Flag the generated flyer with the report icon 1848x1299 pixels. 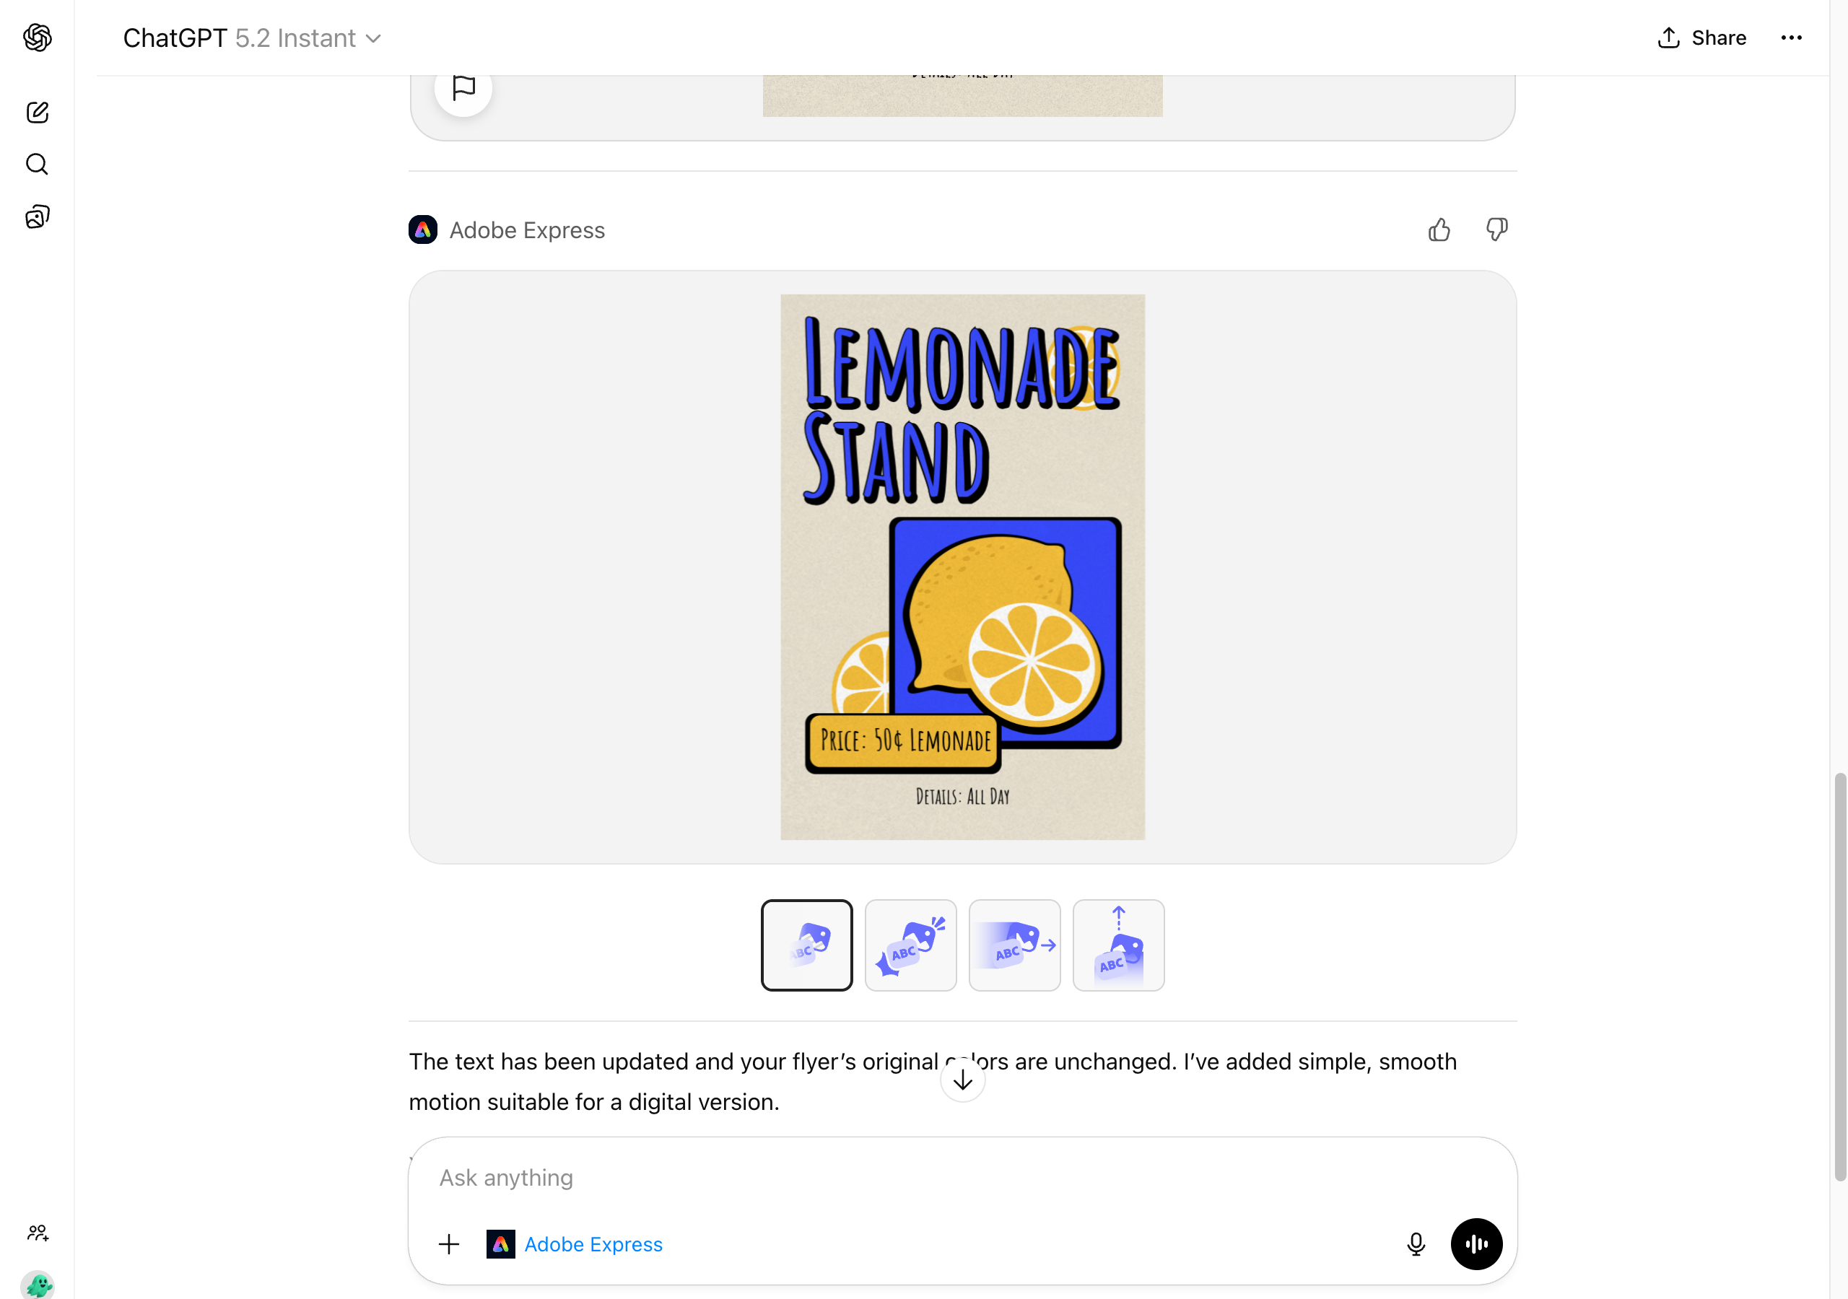tap(463, 87)
